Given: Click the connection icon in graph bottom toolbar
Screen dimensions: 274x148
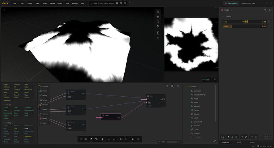Looking at the screenshot, I should (91, 139).
